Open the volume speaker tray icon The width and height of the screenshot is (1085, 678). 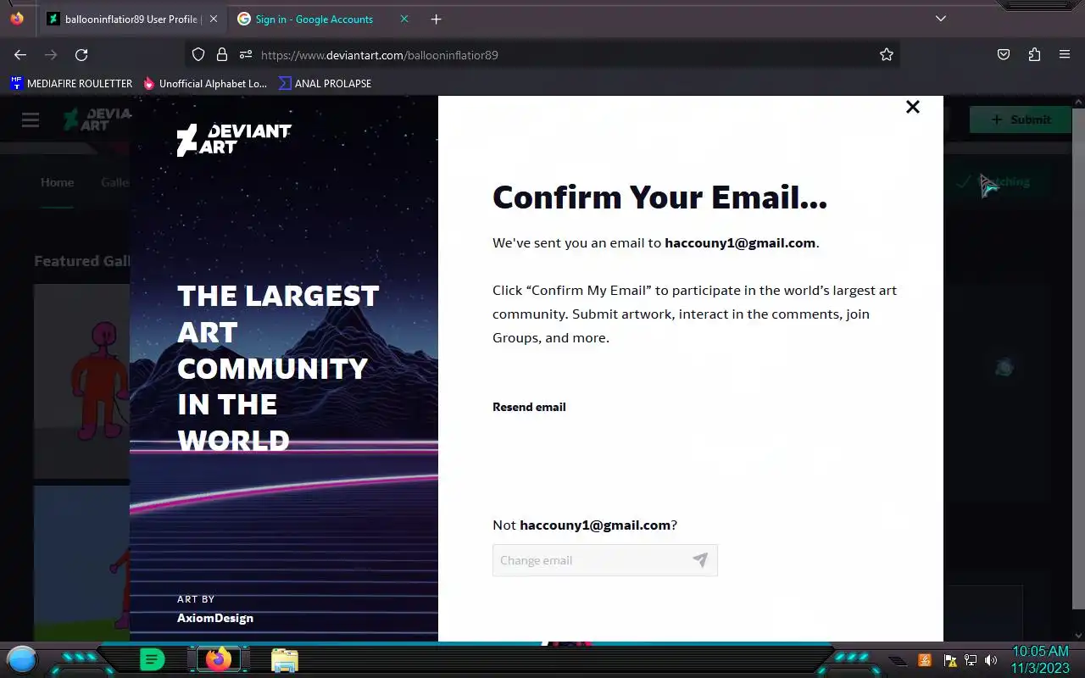coord(991,660)
